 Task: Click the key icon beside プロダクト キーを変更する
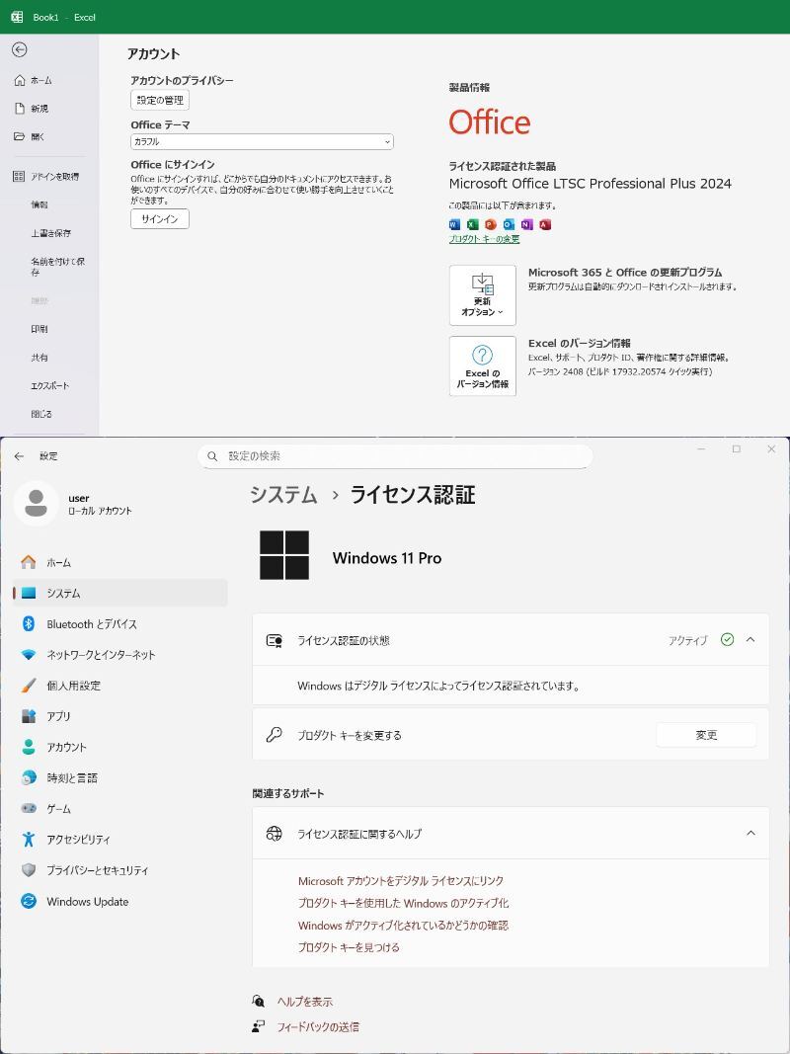274,735
